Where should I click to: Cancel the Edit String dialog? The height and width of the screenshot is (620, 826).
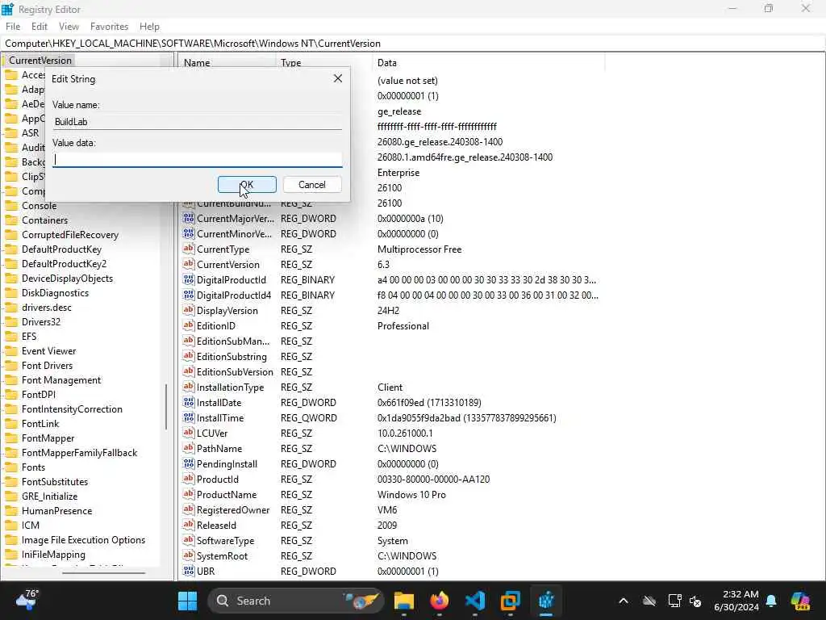click(312, 185)
